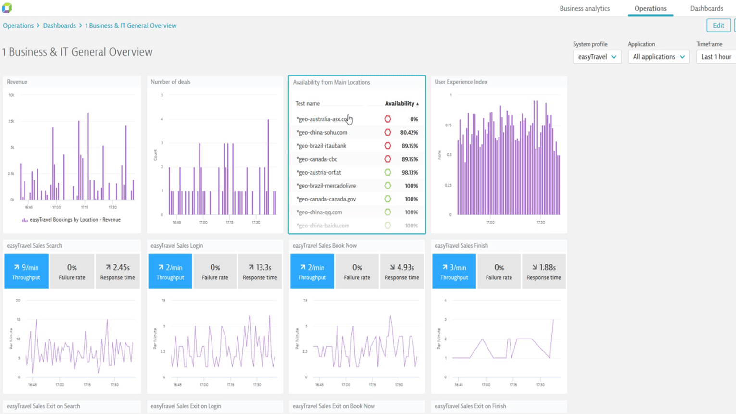This screenshot has width=736, height=414.
Task: Click the *geo-brazil-mercadolivre test name
Action: point(326,186)
